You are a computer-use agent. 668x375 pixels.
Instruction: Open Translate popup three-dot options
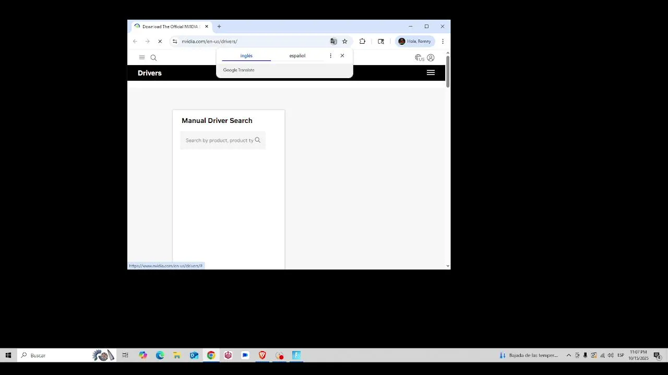point(330,56)
